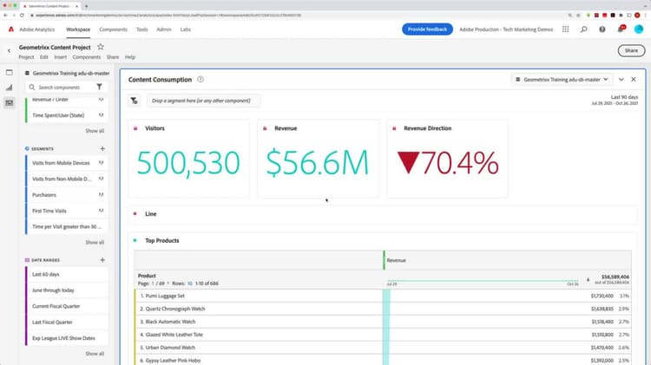Click the back arrow beside project title

pos(10,50)
